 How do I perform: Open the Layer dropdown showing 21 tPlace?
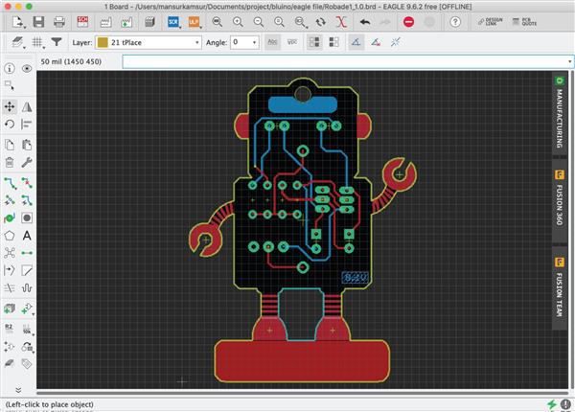coord(149,42)
